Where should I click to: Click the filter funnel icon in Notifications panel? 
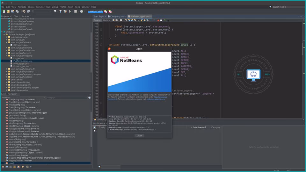(95, 131)
